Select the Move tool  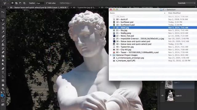click(3, 12)
